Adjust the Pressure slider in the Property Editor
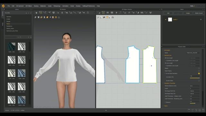The image size is (206, 116). 194,103
